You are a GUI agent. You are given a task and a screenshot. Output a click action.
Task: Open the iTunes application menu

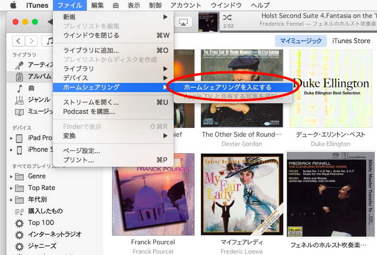click(x=37, y=5)
